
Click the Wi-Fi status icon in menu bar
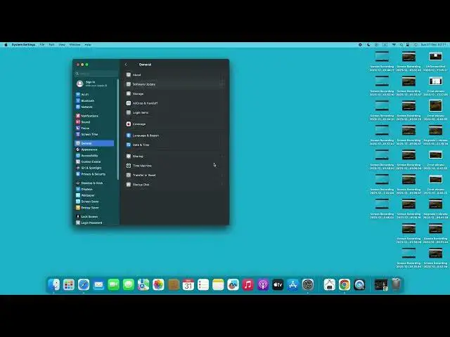click(394, 45)
